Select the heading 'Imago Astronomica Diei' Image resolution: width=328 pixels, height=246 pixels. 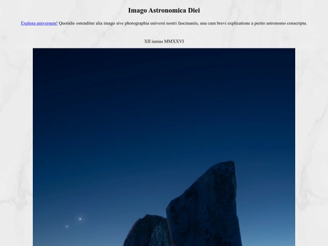pyautogui.click(x=164, y=10)
